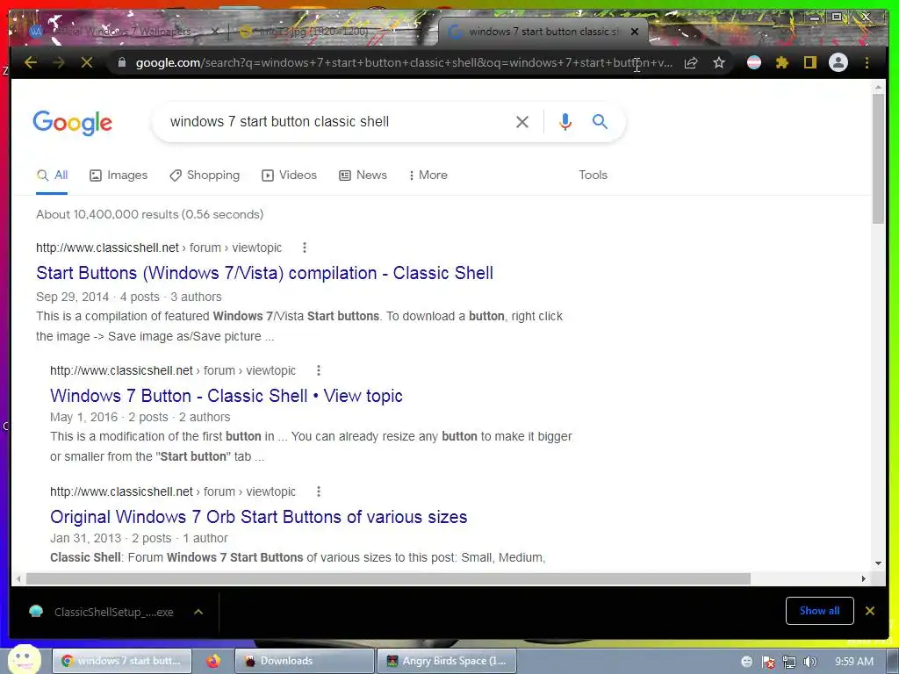Viewport: 899px width, 674px height.
Task: Switch to the jpg image browser tab
Action: click(x=313, y=32)
